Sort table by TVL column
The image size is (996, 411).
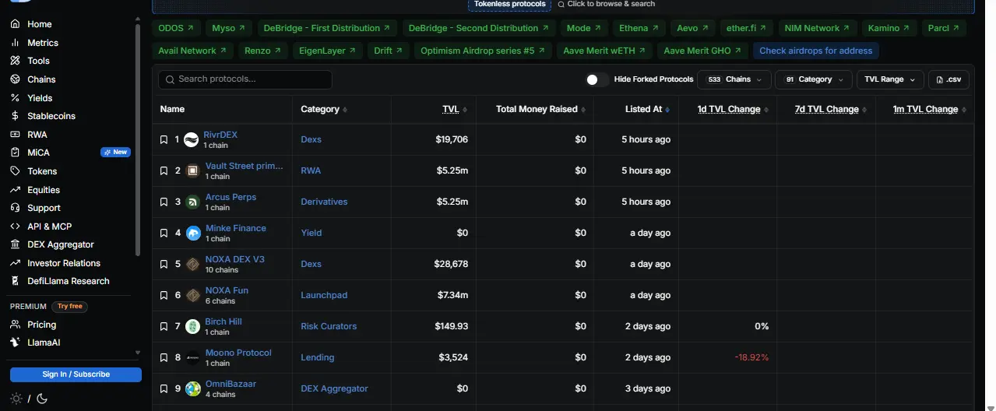click(x=455, y=110)
